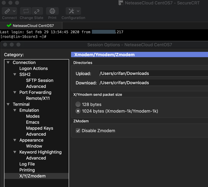This screenshot has width=208, height=187.
Task: Open the SFTP Session settings
Action: tap(39, 80)
